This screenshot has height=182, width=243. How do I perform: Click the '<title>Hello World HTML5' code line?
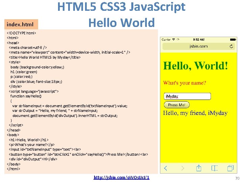point(45,57)
